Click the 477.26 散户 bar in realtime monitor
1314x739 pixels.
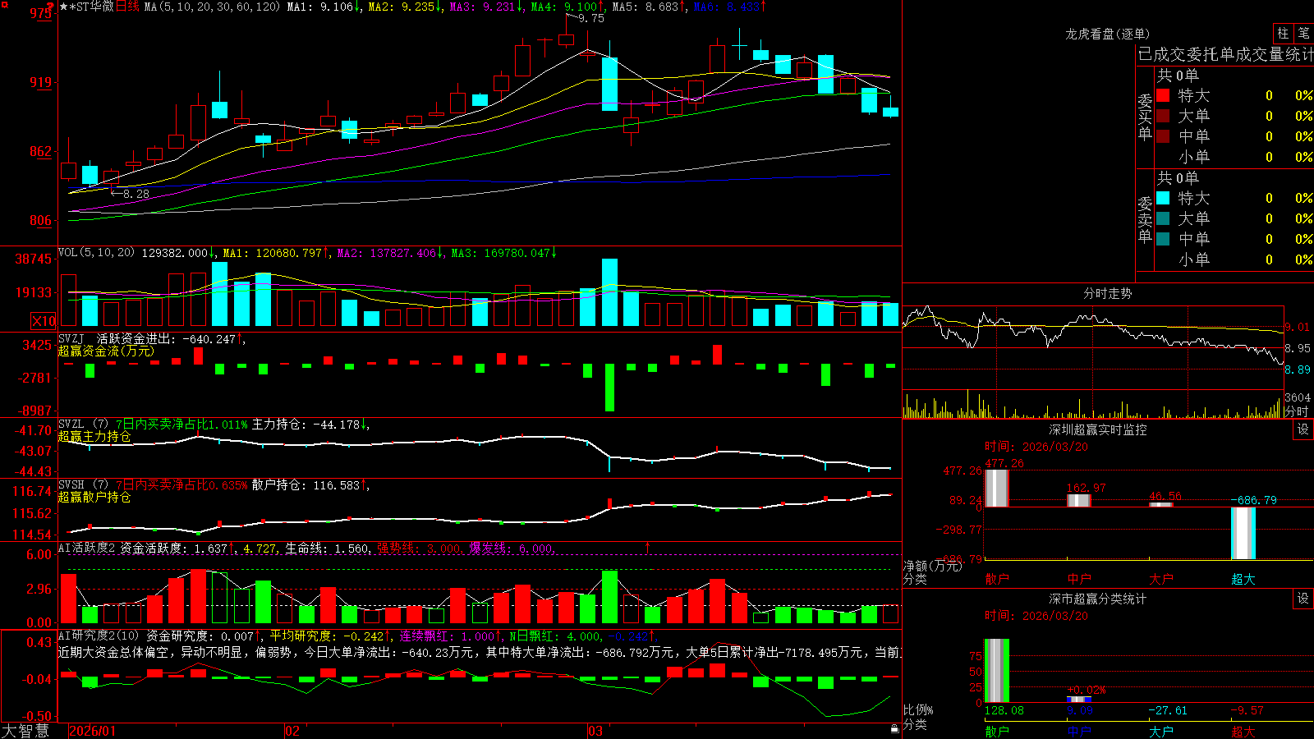pos(996,488)
